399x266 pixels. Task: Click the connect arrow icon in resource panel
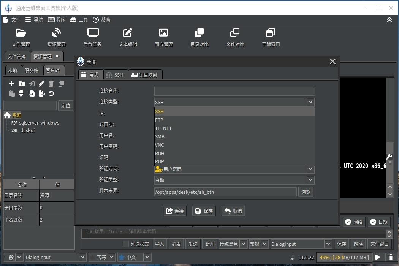(32, 84)
